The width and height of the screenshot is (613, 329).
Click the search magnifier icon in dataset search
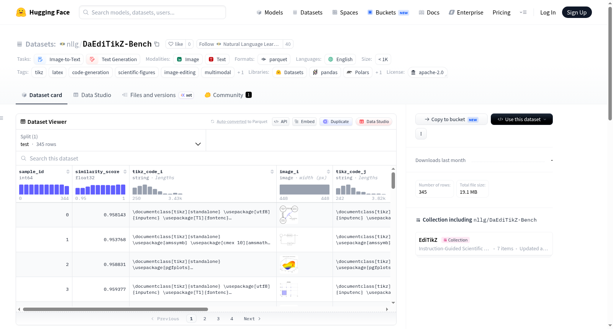click(x=24, y=158)
